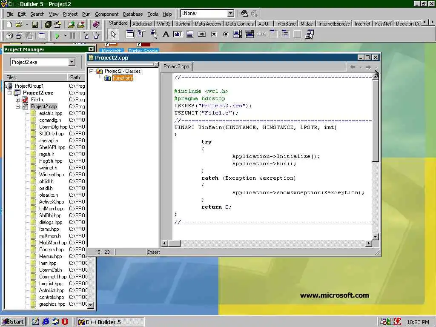This screenshot has width=436, height=327.
Task: Click the View Unit toolbar icon
Action: point(9,36)
